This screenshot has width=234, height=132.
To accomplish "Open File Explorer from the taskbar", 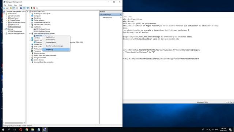I will [33, 129].
